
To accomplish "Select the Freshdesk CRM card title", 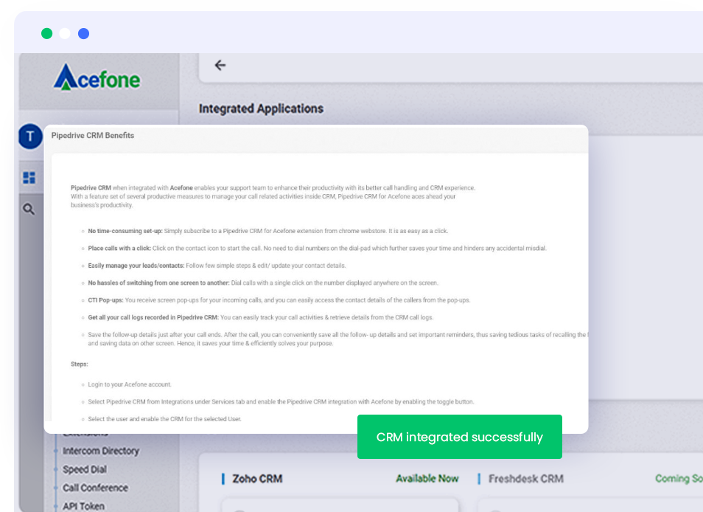I will click(x=526, y=479).
